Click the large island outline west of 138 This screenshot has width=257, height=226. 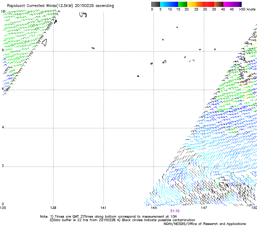[44, 42]
